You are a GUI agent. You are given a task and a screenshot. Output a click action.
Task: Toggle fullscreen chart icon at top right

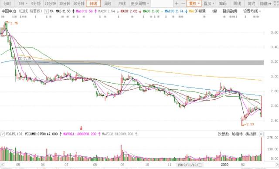click(x=276, y=3)
